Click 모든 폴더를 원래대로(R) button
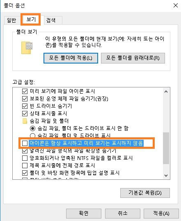Image resolution: width=181 pixels, height=221 pixels. coord(133,58)
